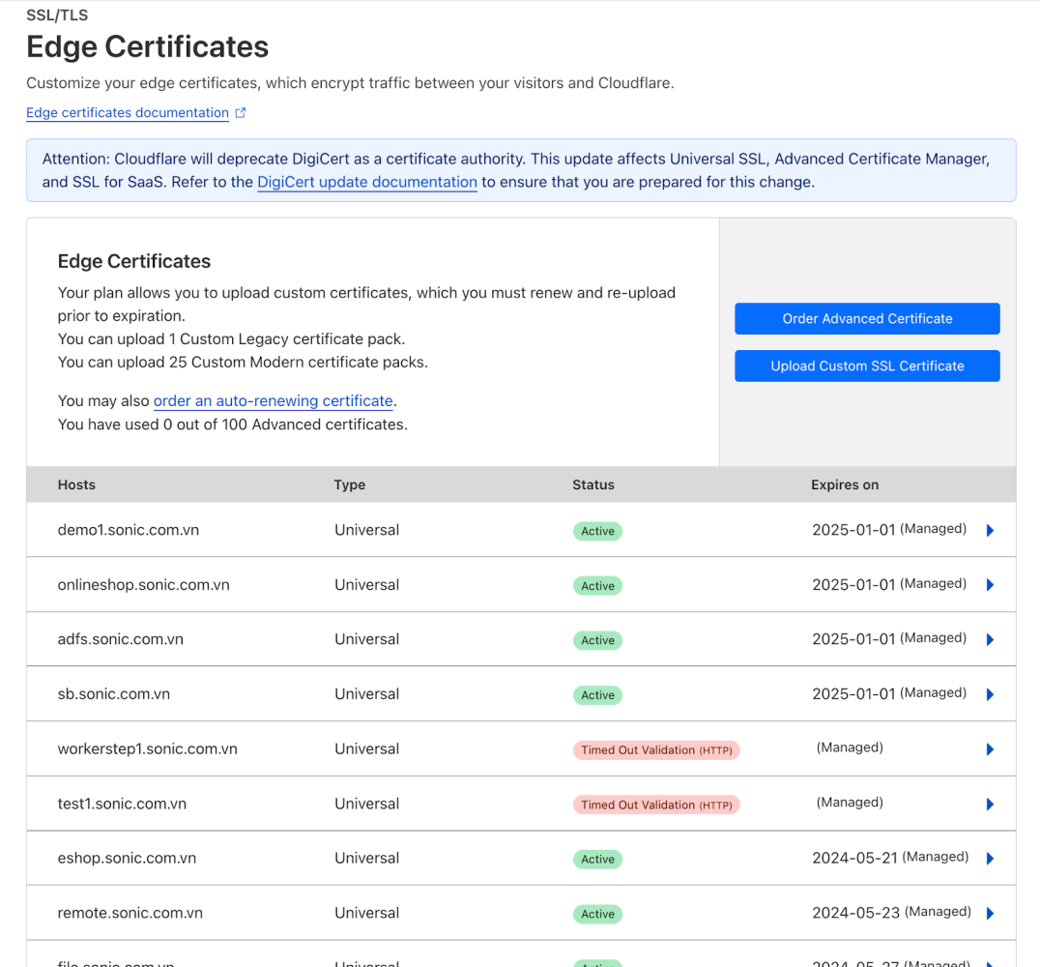Open the DigiCert update documentation link

(x=366, y=182)
